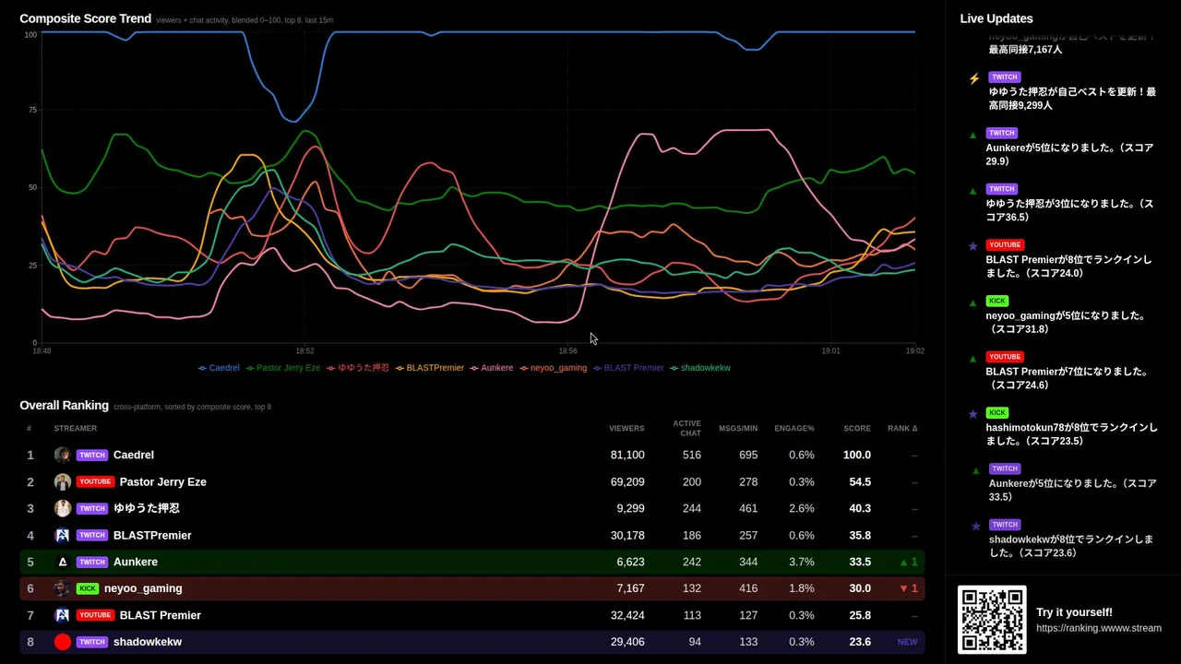Click the QR code image
This screenshot has width=1181, height=664.
coord(992,620)
